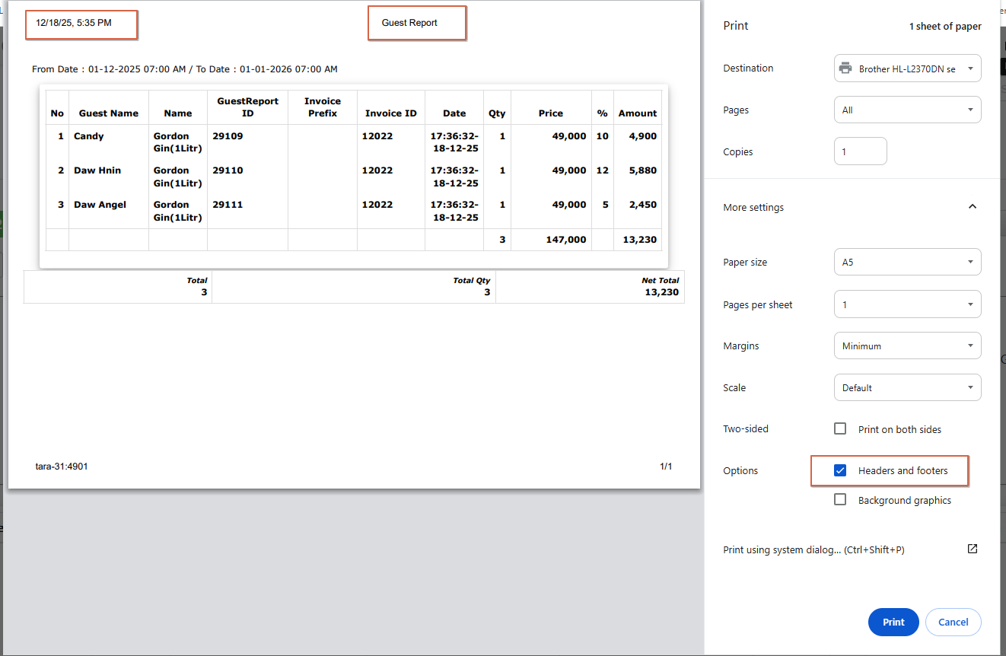Click the Net Total summary cell
The image size is (1006, 656).
coord(590,287)
